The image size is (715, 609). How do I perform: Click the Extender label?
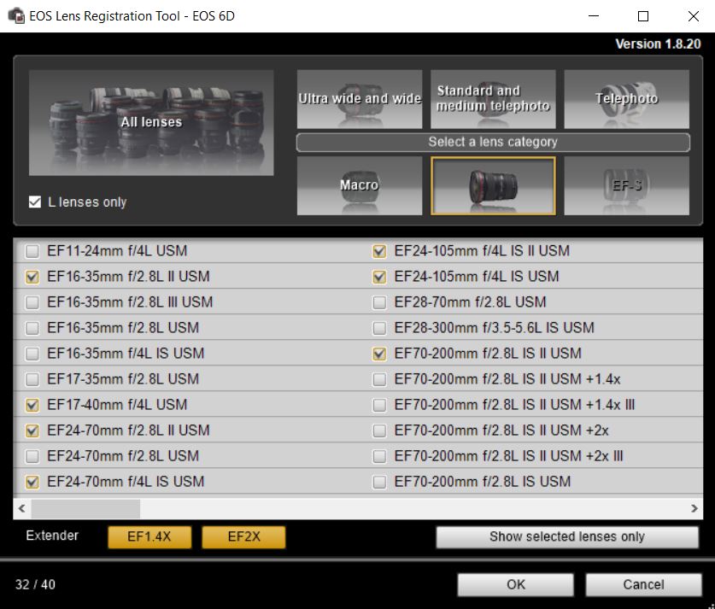[x=52, y=536]
